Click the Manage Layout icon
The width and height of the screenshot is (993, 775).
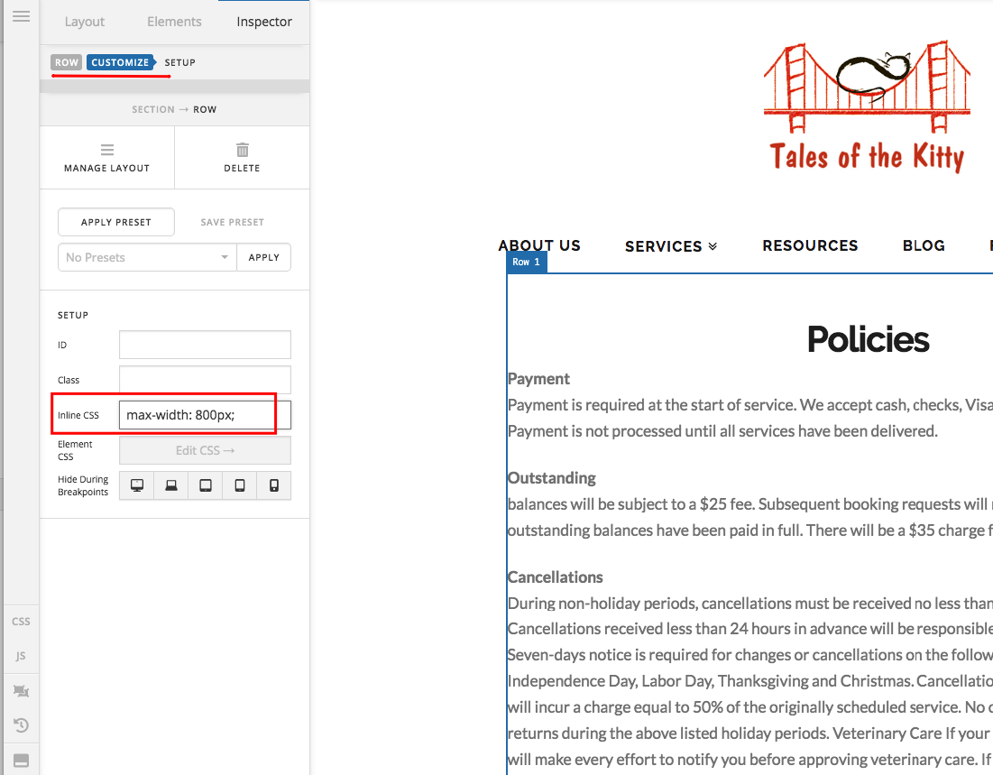(x=107, y=150)
